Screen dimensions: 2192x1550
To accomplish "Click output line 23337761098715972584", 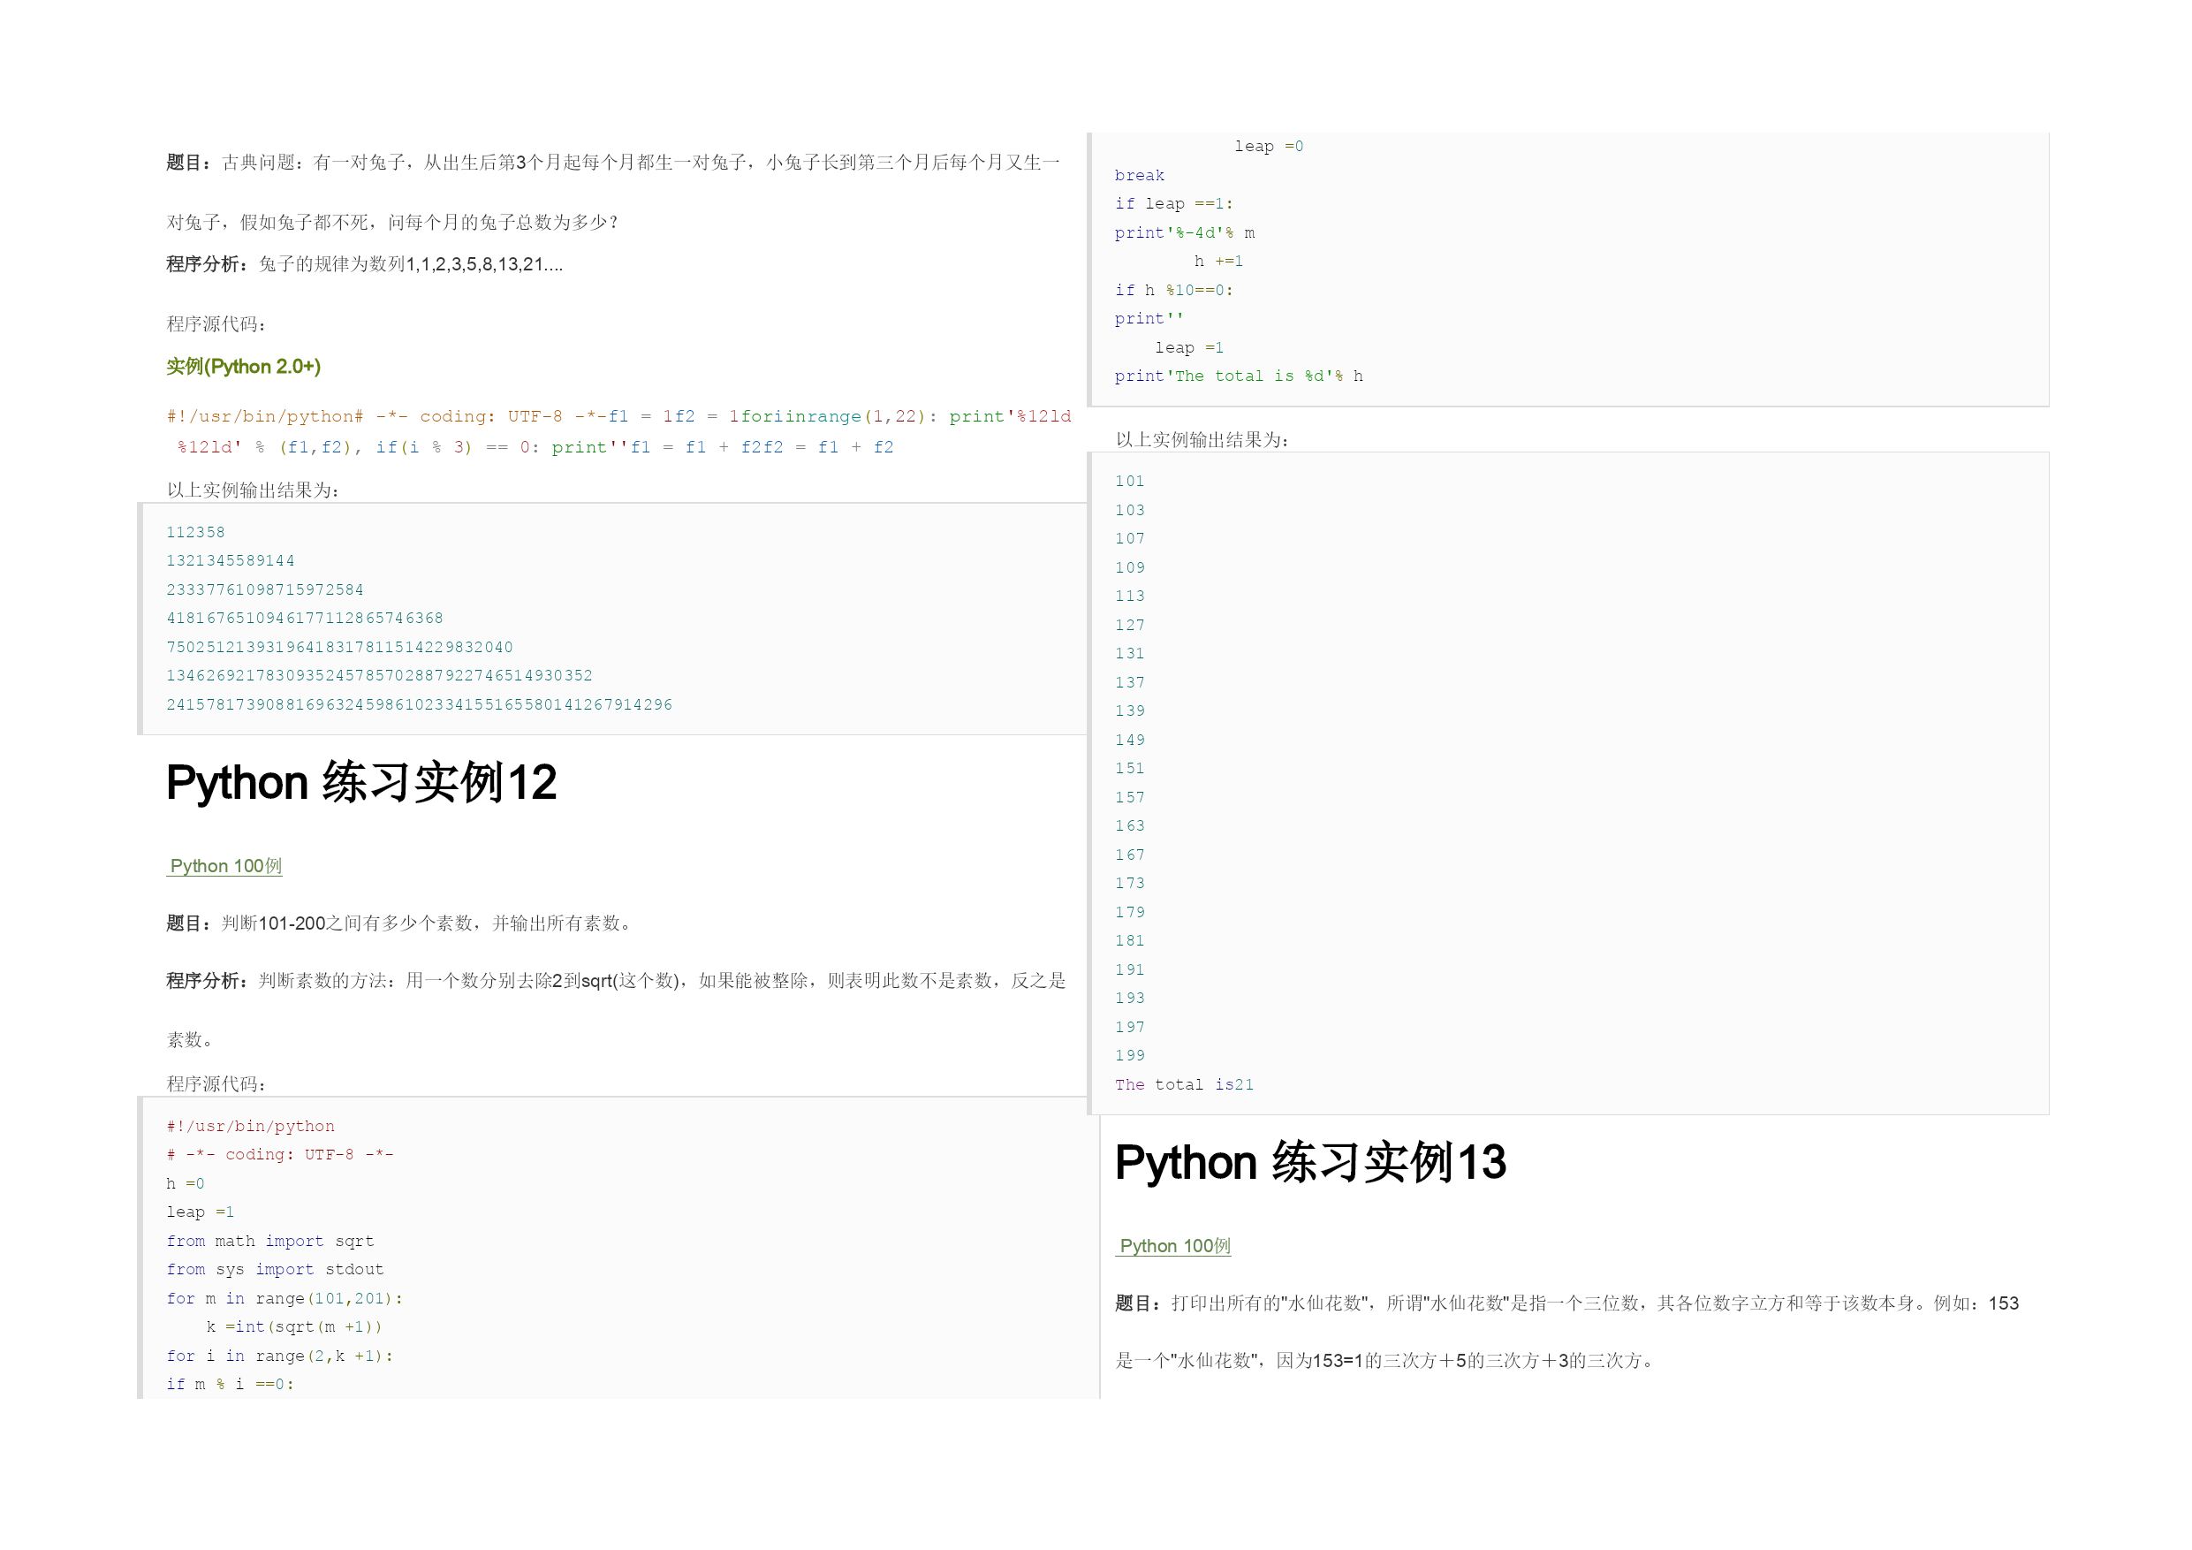I will pos(264,590).
